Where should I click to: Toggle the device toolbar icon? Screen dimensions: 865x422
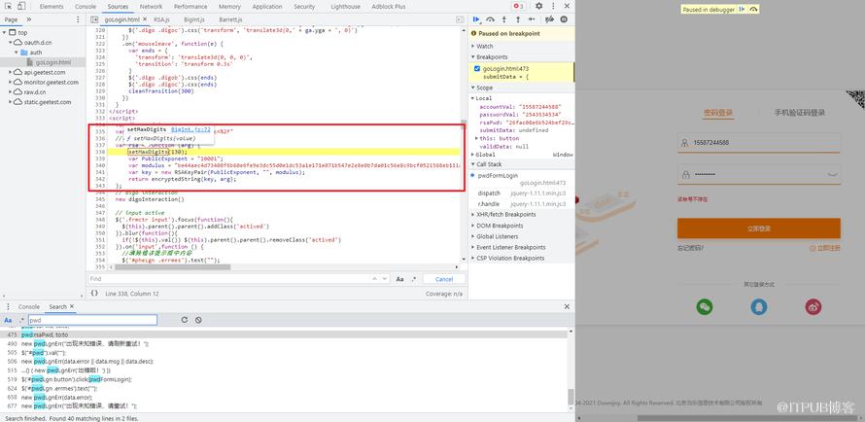click(21, 6)
